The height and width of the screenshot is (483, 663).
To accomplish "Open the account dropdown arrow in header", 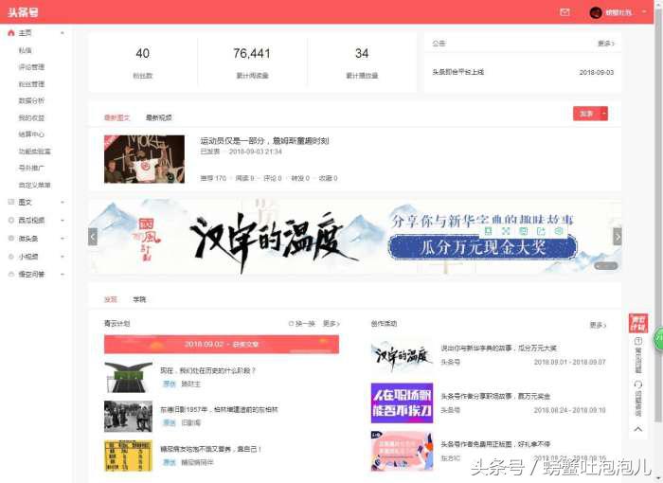I will (644, 12).
